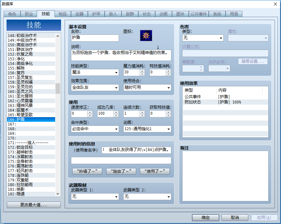This screenshot has height=224, width=281.
Task: Select the 公共事件 [护盾] effect row
Action: point(225,97)
